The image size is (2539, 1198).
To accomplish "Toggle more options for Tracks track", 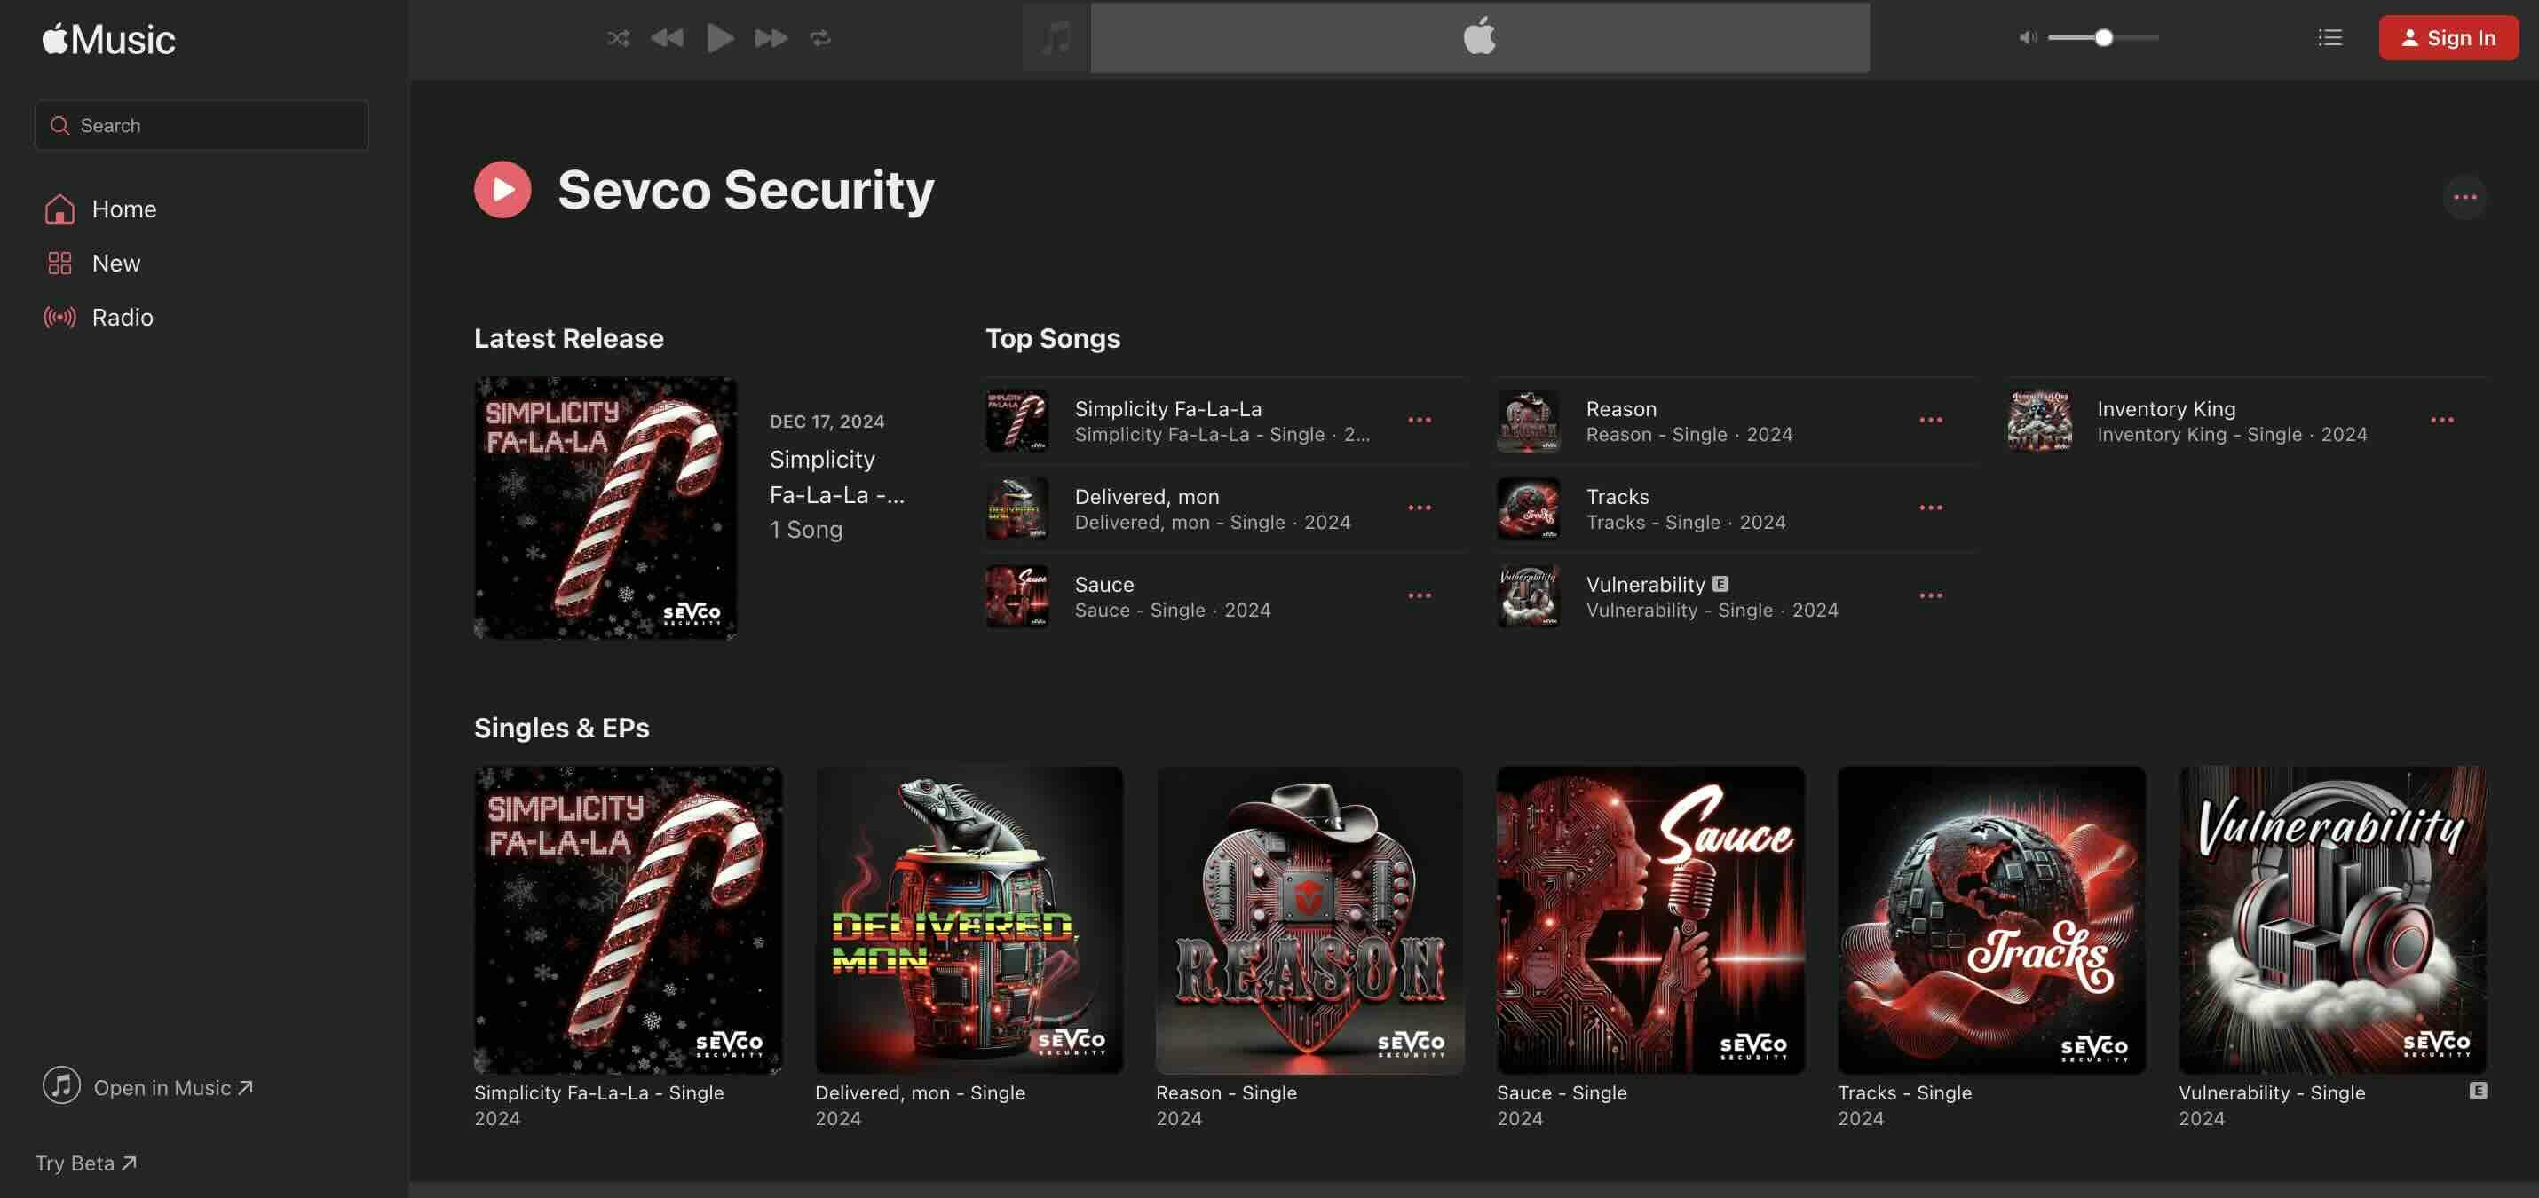I will (x=1930, y=508).
